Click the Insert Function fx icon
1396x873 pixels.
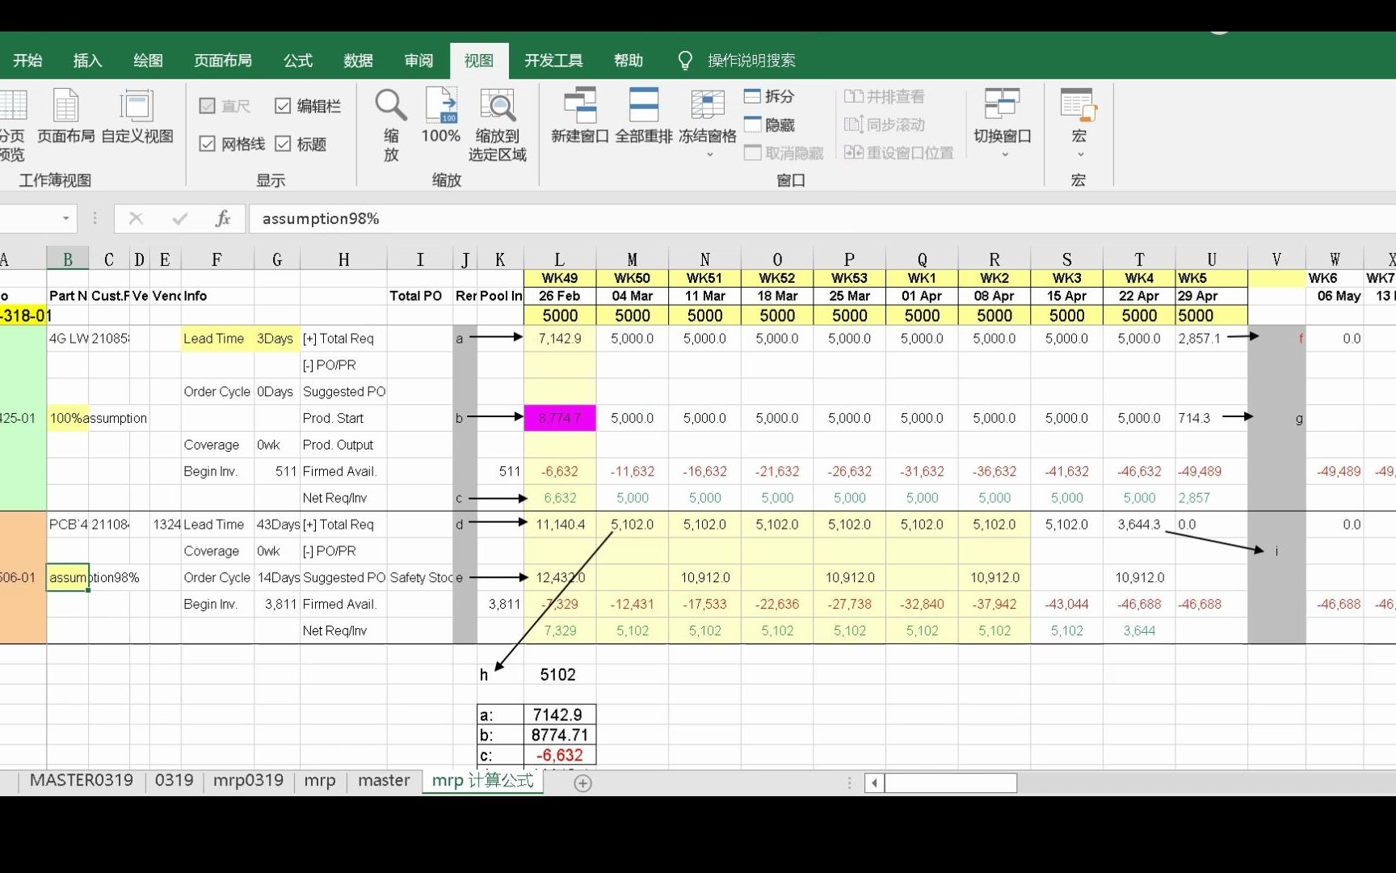click(x=223, y=218)
